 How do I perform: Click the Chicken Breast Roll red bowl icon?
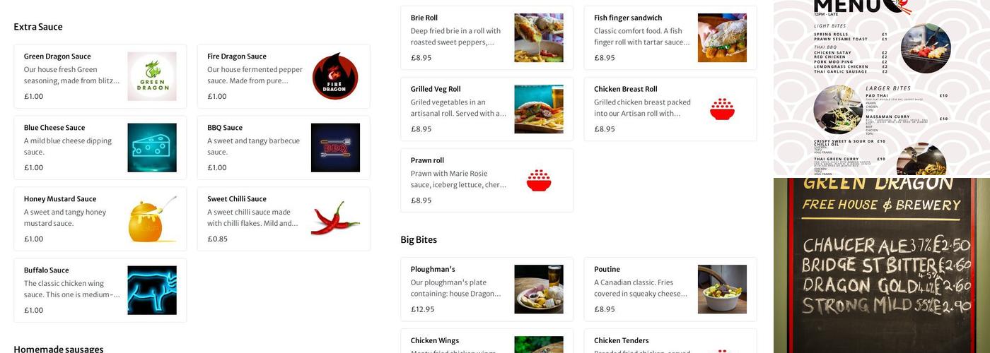(722, 109)
